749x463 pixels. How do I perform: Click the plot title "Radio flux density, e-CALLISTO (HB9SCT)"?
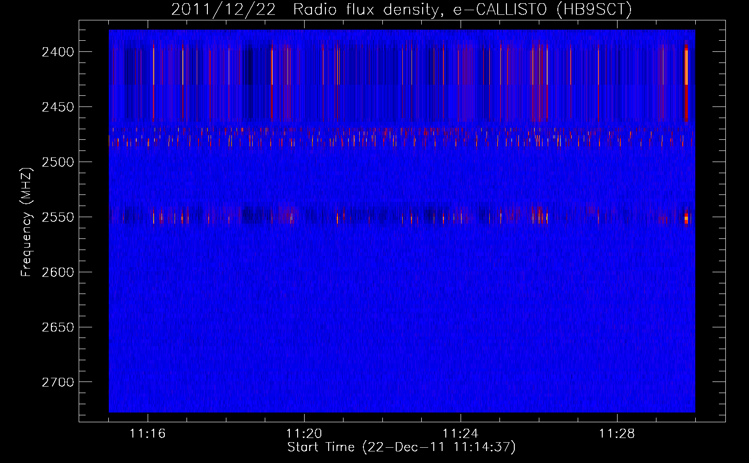462,10
